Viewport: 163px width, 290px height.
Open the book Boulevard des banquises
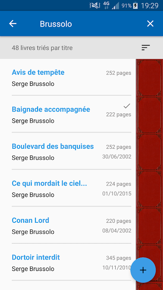pyautogui.click(x=71, y=151)
